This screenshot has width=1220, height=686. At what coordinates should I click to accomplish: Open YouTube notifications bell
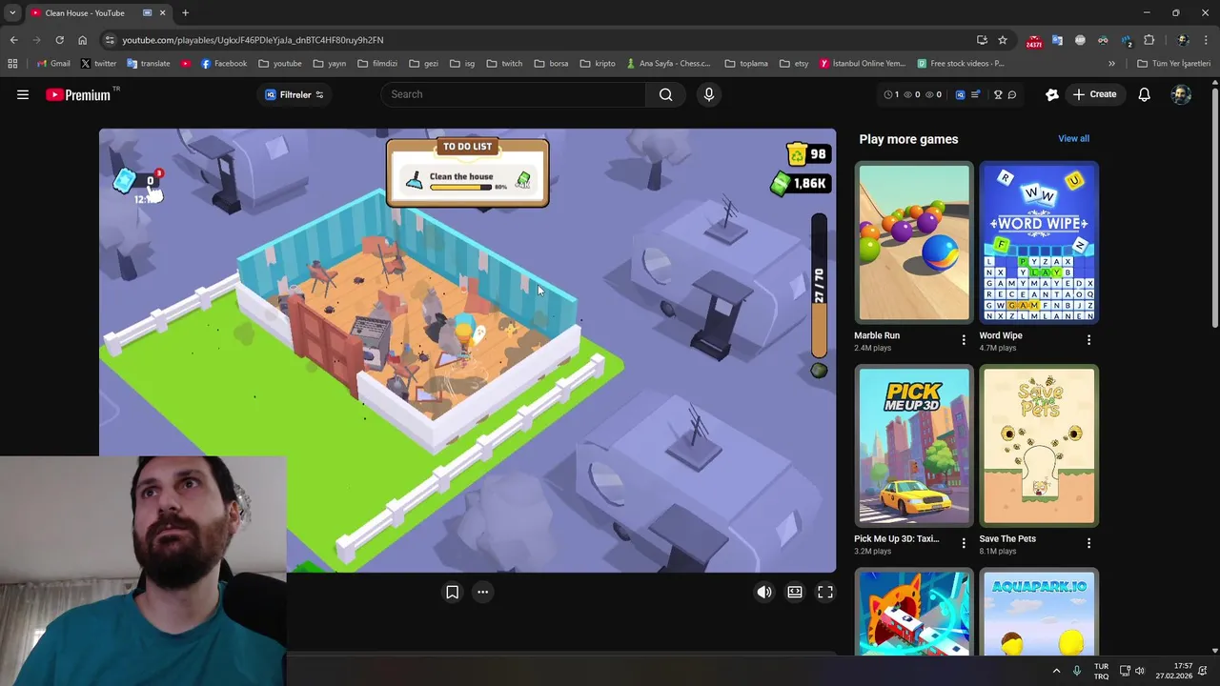1144,94
